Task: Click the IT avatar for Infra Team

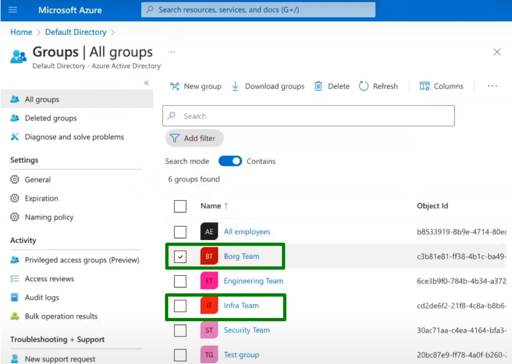Action: pyautogui.click(x=209, y=306)
